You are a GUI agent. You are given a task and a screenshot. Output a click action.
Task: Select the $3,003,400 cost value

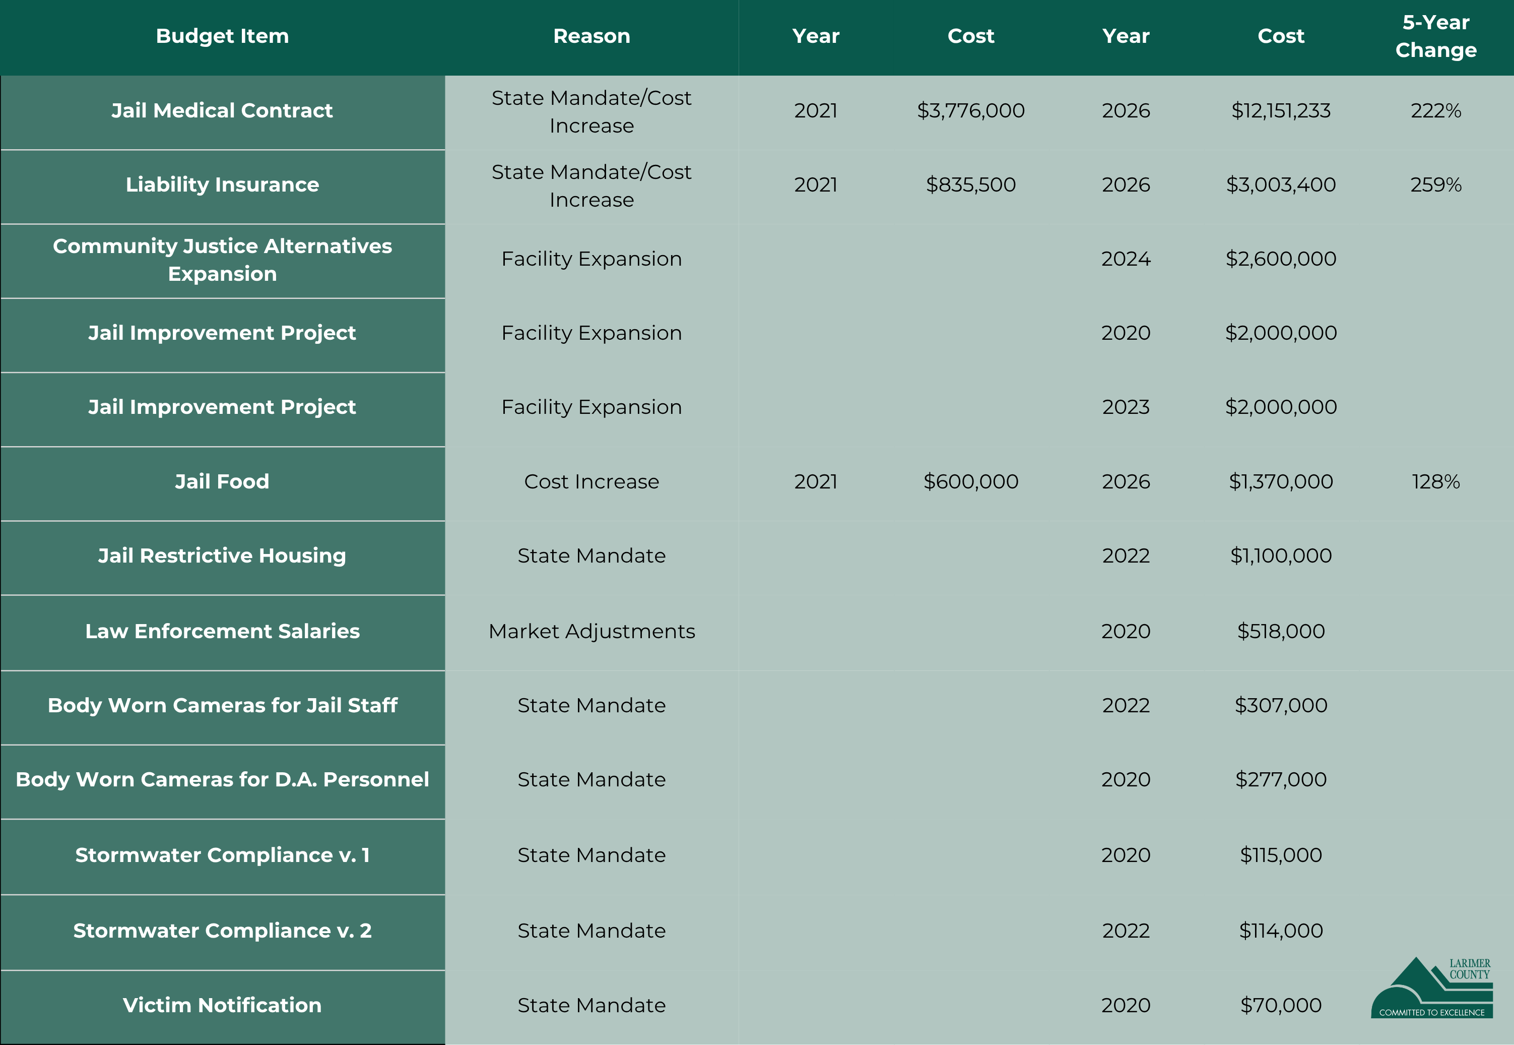(x=1281, y=185)
